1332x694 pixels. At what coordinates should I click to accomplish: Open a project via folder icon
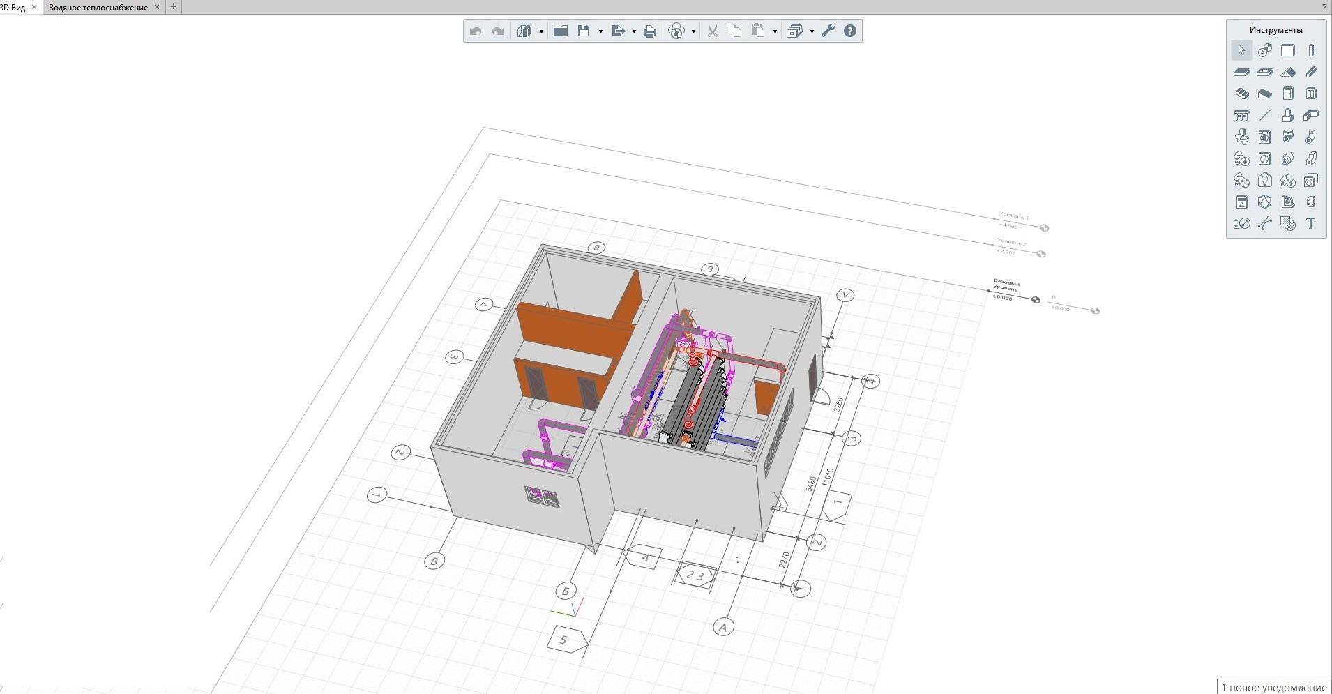[x=561, y=31]
